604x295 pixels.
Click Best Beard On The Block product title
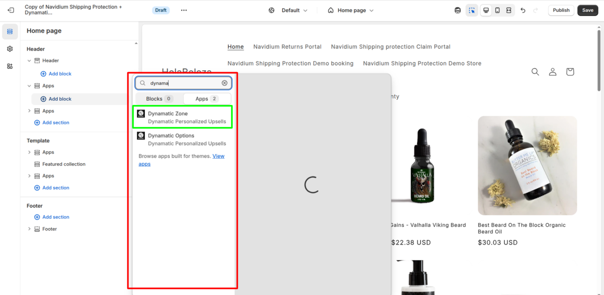tap(522, 228)
